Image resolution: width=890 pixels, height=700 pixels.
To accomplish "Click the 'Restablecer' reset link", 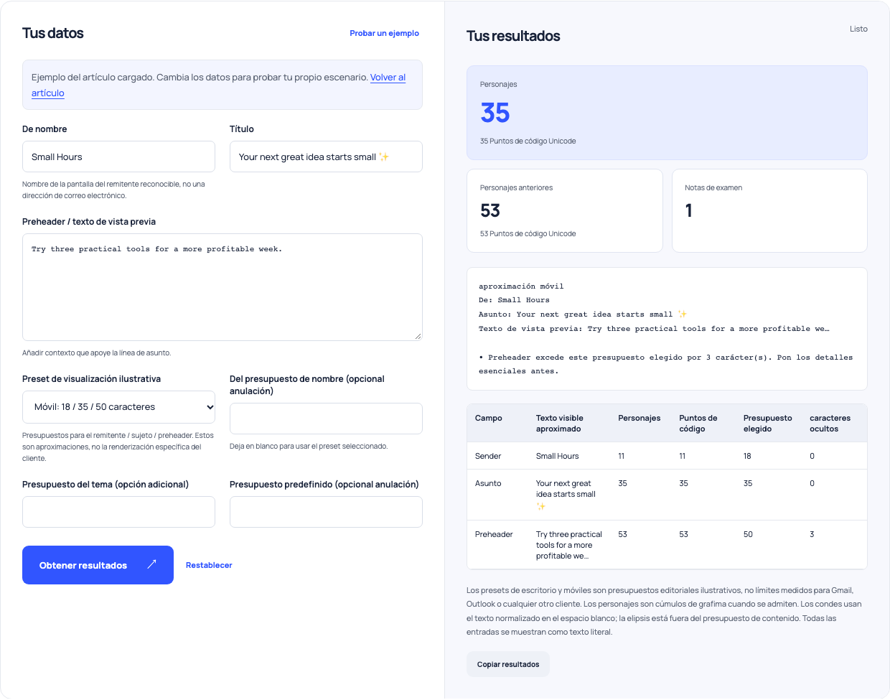I will [x=209, y=565].
